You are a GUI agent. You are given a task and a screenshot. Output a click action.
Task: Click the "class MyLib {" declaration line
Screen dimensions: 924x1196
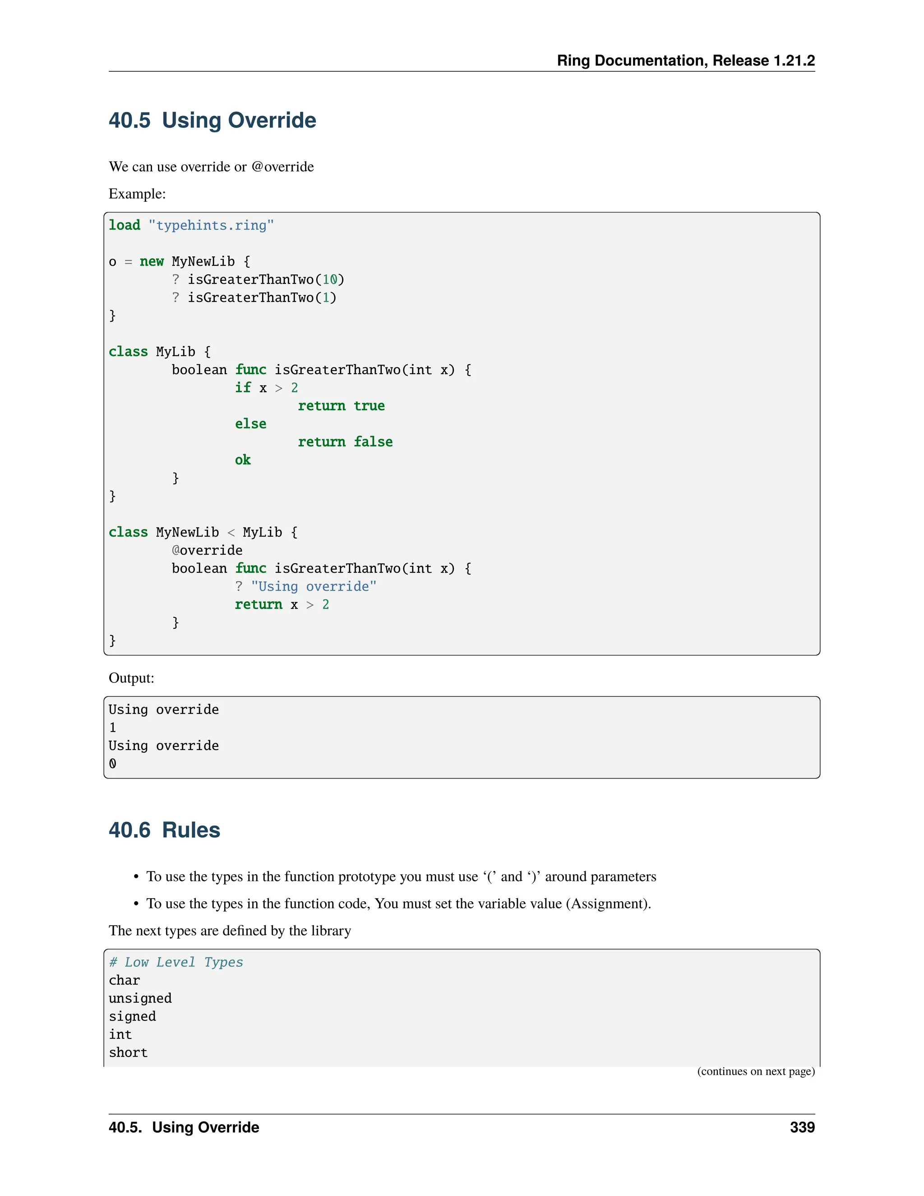159,352
